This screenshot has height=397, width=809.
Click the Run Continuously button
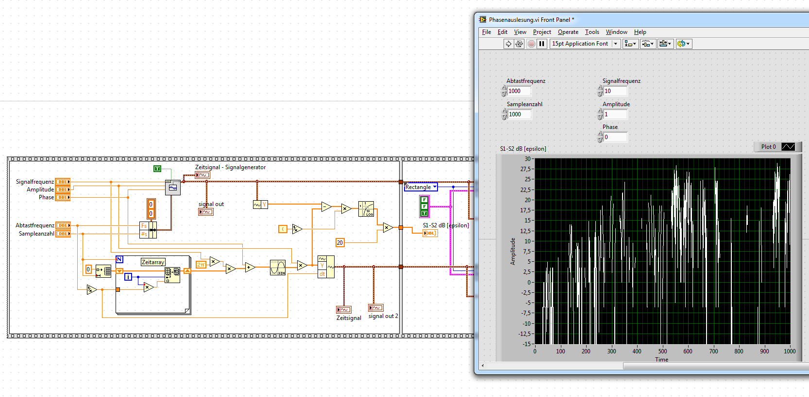pyautogui.click(x=519, y=44)
